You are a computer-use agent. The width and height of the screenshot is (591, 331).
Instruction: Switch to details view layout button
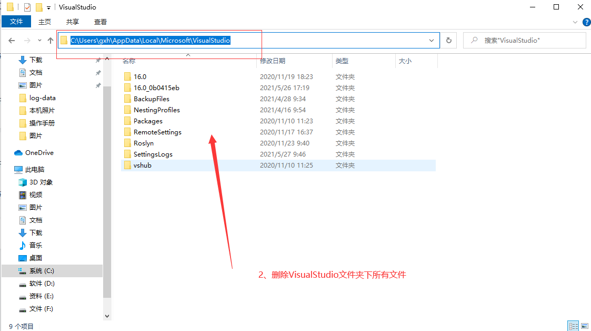click(573, 326)
